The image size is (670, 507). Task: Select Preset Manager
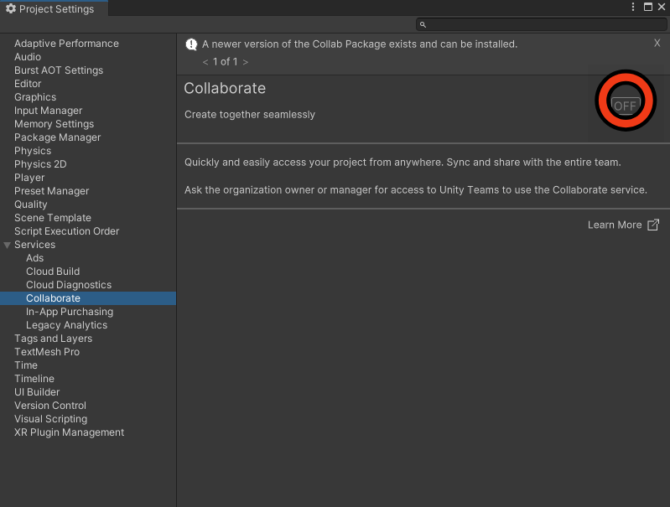pos(51,191)
